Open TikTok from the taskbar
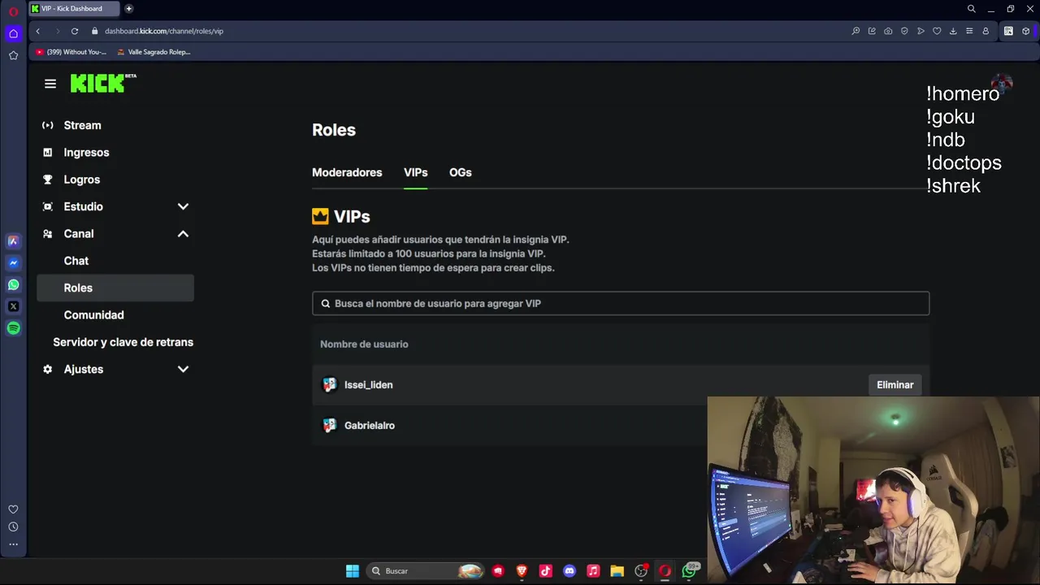The image size is (1040, 585). pos(545,571)
